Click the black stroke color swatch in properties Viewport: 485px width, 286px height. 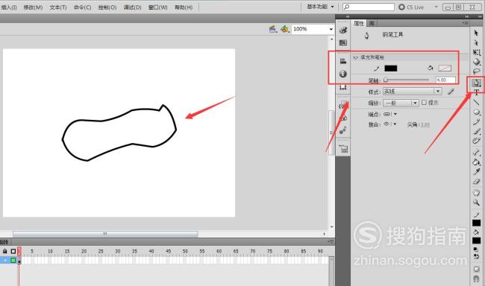point(391,69)
